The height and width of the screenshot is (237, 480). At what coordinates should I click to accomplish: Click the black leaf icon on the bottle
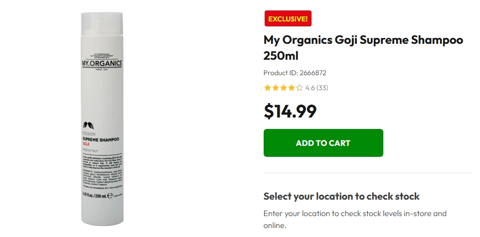(x=88, y=125)
